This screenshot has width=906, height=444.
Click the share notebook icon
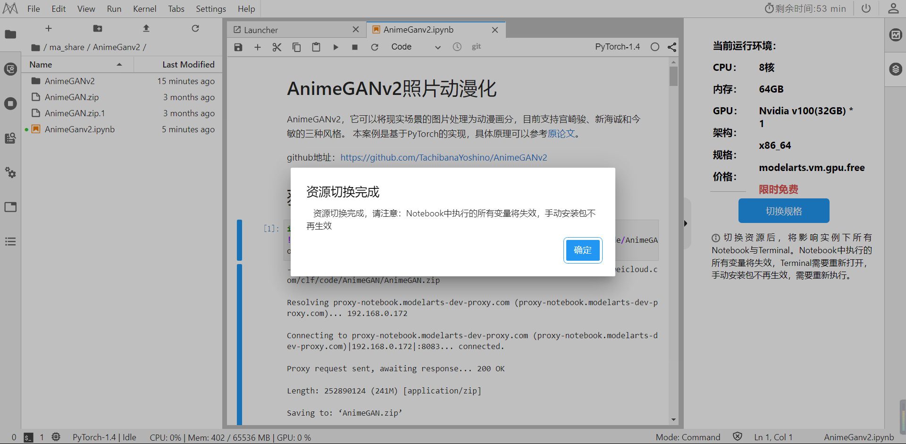(x=672, y=47)
